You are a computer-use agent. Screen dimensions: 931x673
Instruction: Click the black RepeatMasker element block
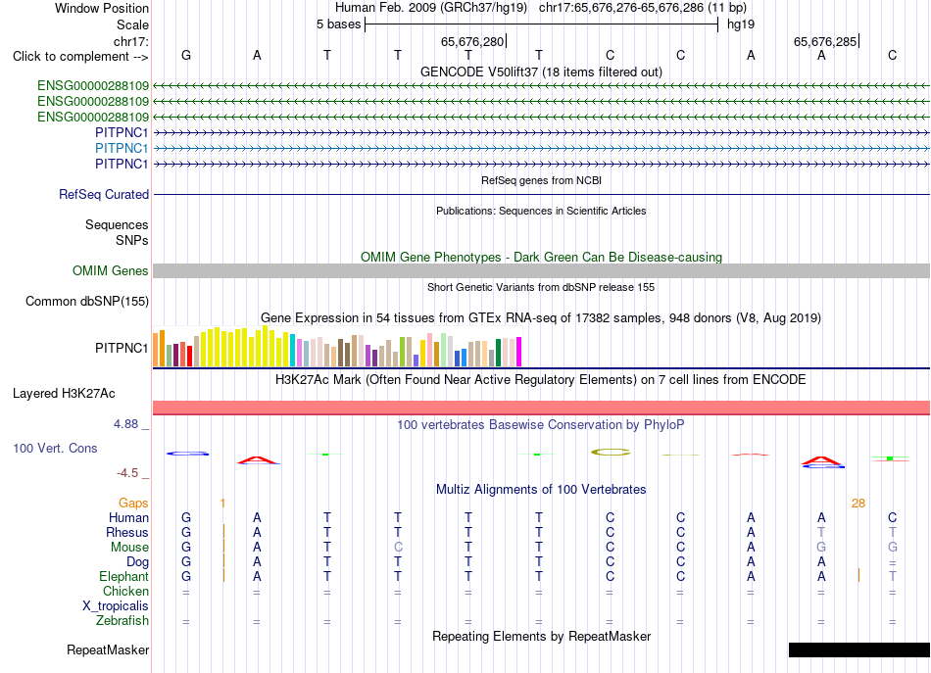(x=859, y=649)
